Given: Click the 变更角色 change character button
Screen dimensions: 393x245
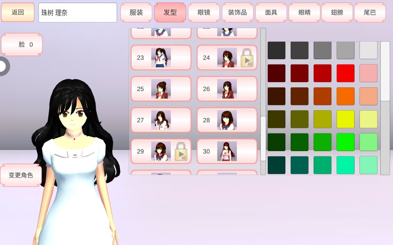Looking at the screenshot, I should (21, 175).
